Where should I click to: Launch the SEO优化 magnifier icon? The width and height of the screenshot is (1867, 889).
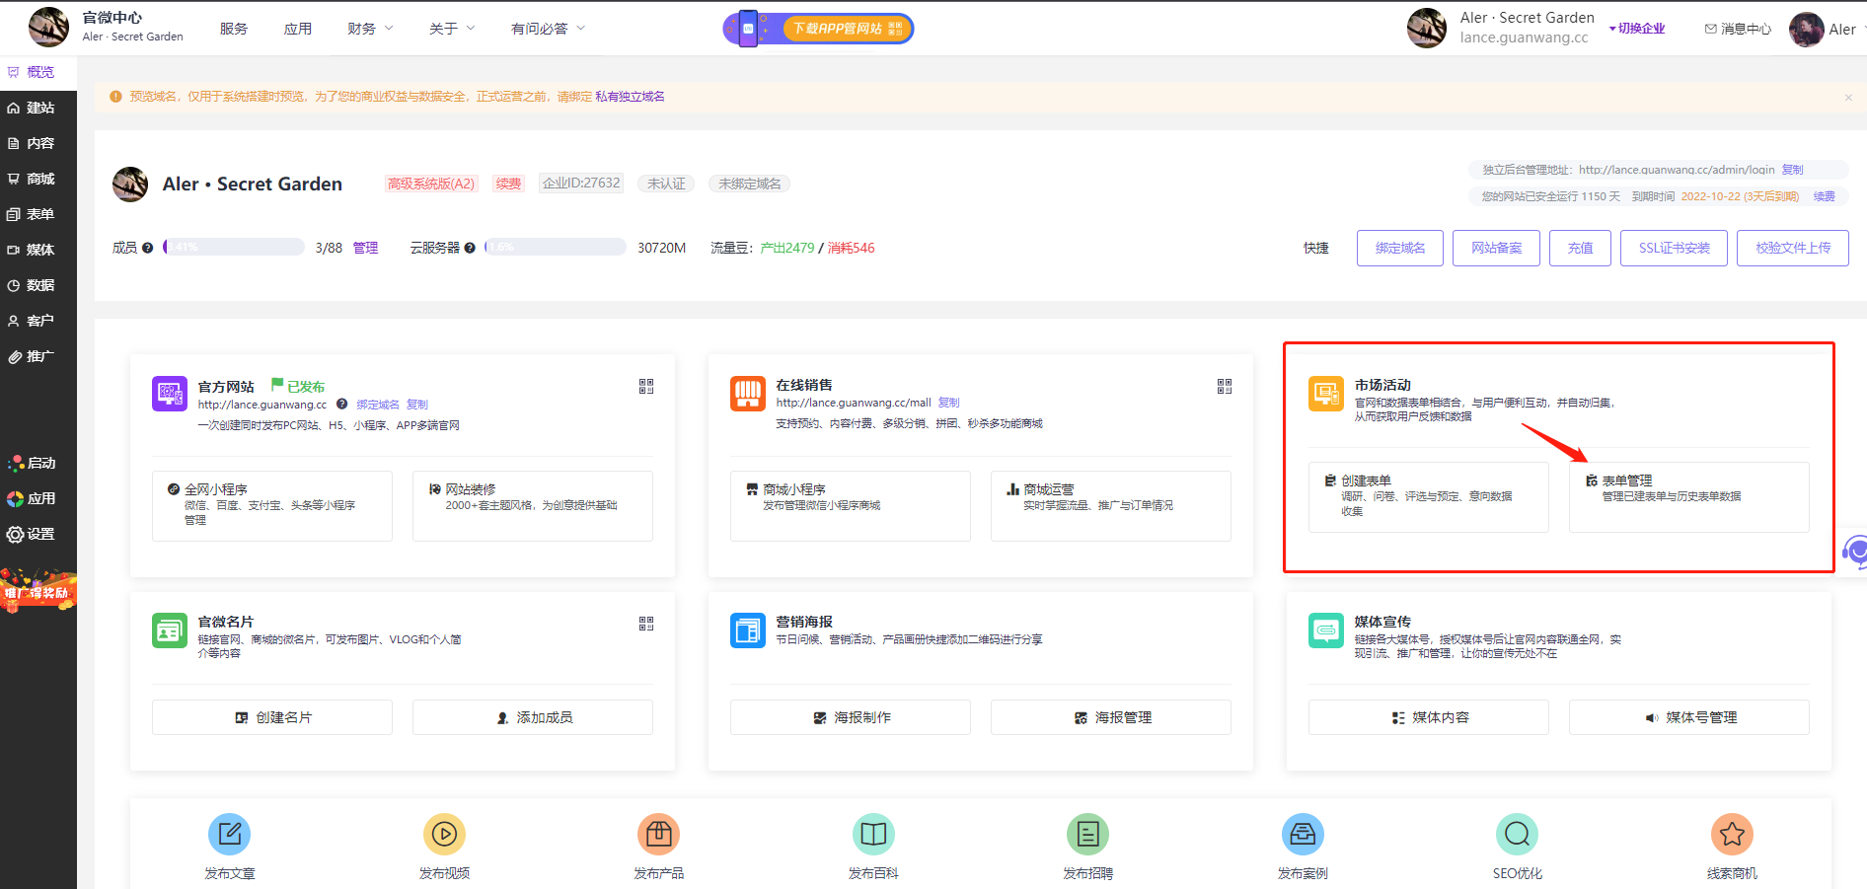coord(1517,835)
